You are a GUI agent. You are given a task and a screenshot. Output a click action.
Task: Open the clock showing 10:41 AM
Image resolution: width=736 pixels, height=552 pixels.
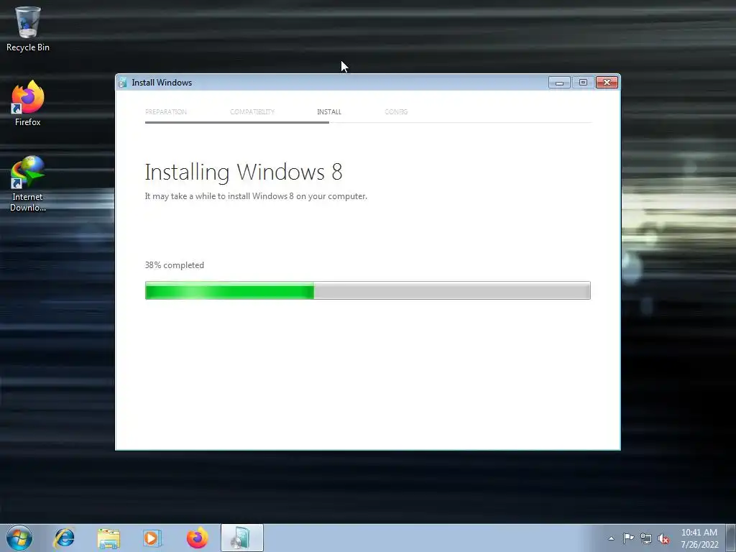coord(699,538)
